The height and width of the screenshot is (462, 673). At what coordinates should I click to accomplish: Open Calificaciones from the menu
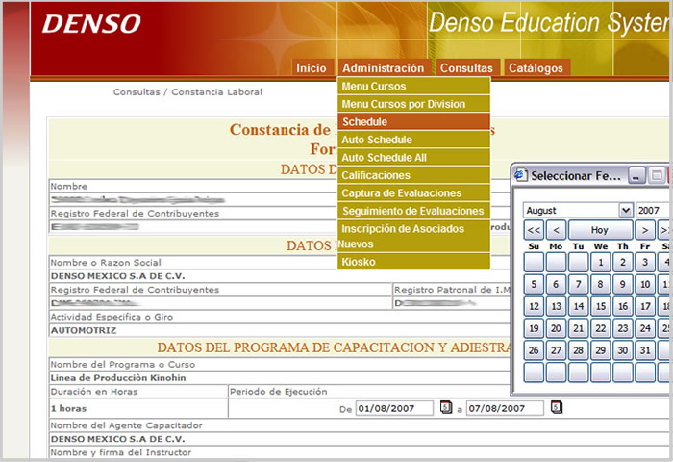pos(413,175)
